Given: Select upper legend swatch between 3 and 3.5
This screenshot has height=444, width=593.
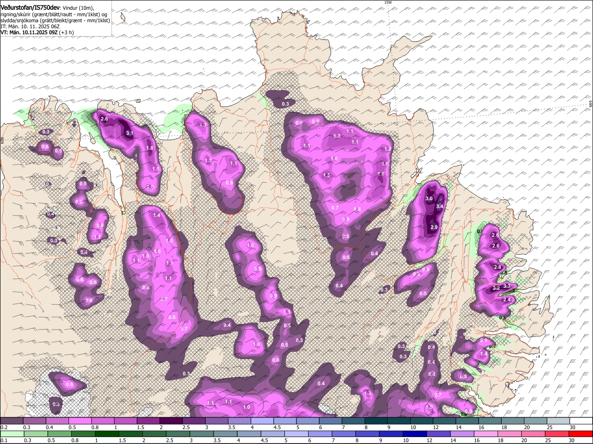Looking at the screenshot, I should 217,420.
